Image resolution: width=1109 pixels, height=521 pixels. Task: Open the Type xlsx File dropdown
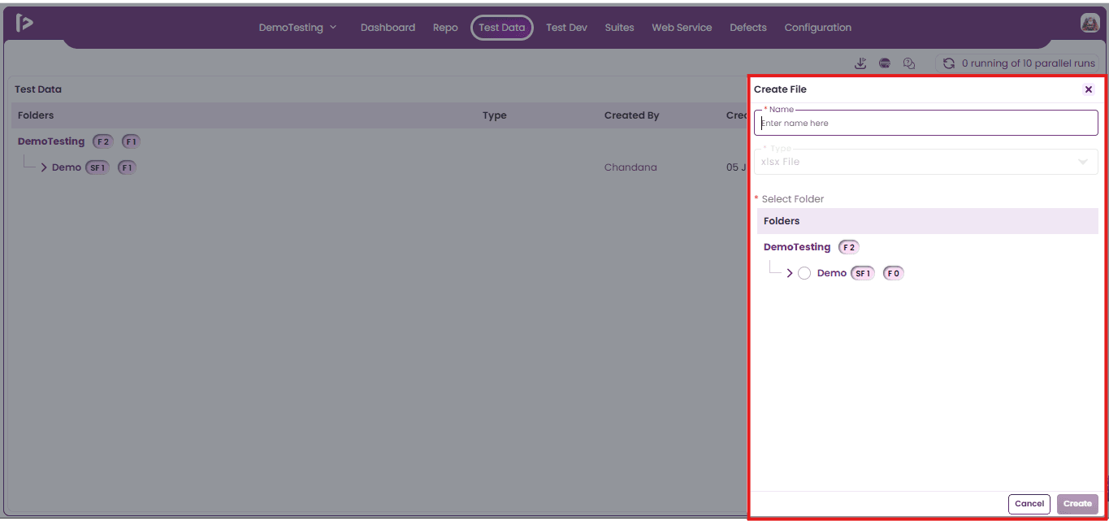pos(926,162)
